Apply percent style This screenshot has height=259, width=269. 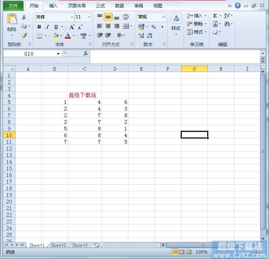[x=153, y=27]
